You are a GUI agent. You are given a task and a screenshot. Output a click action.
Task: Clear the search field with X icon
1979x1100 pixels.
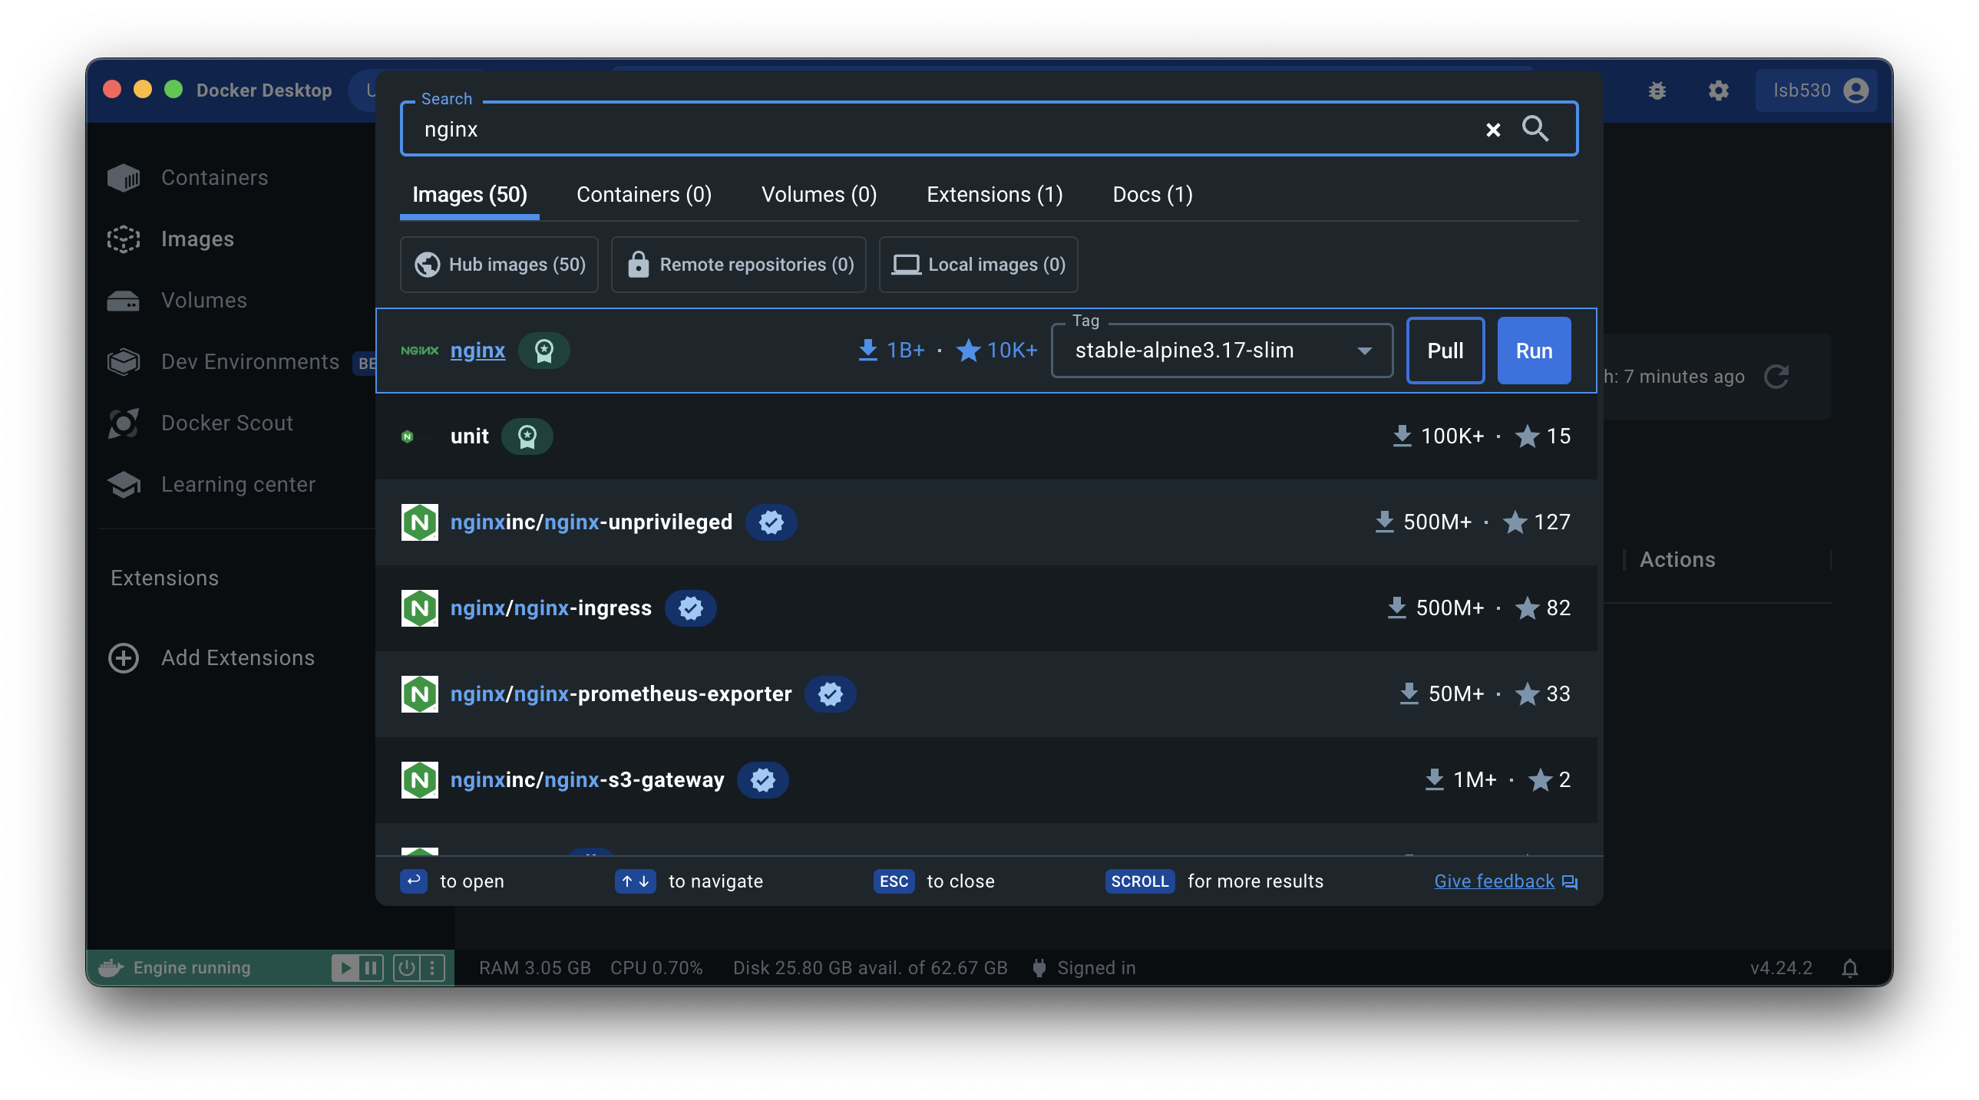pos(1493,130)
